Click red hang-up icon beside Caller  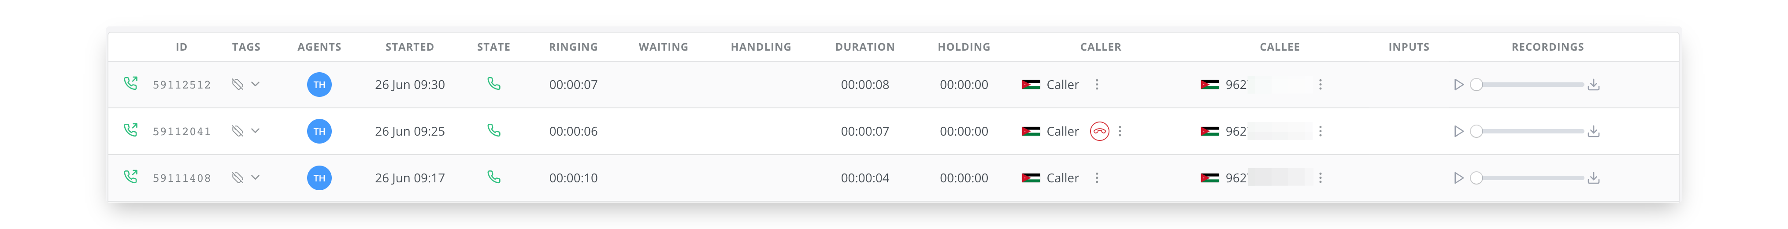pos(1099,131)
